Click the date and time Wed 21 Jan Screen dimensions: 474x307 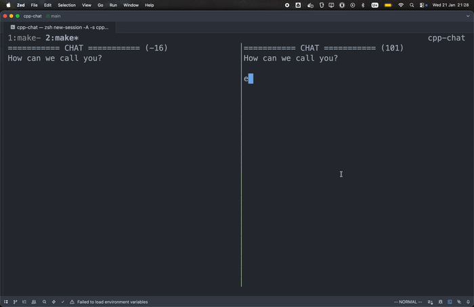coord(450,5)
